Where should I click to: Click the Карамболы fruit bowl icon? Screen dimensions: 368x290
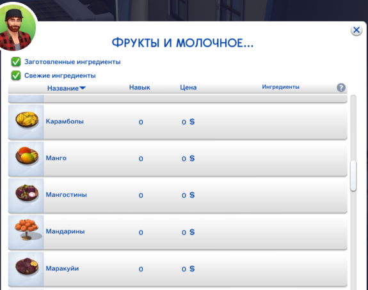(x=27, y=120)
